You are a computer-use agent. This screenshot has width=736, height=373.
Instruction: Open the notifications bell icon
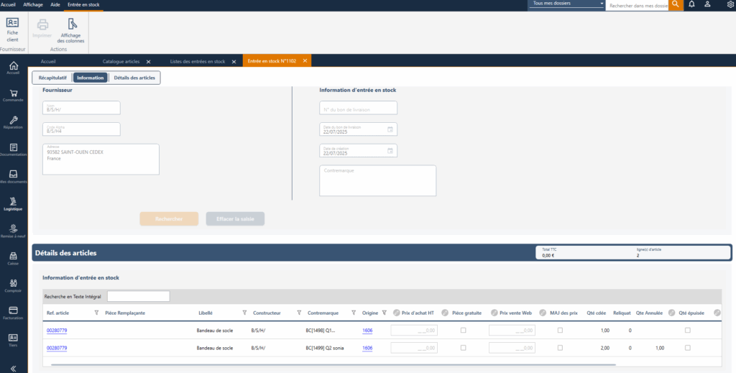click(691, 4)
